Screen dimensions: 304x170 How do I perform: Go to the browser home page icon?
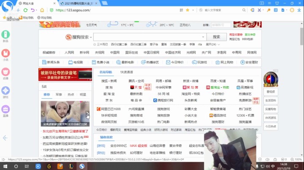[x=42, y=10]
